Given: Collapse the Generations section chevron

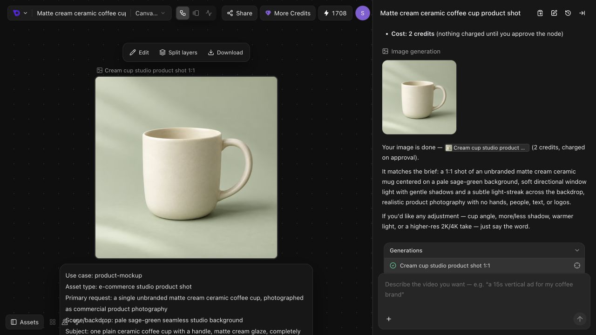Looking at the screenshot, I should (577, 250).
